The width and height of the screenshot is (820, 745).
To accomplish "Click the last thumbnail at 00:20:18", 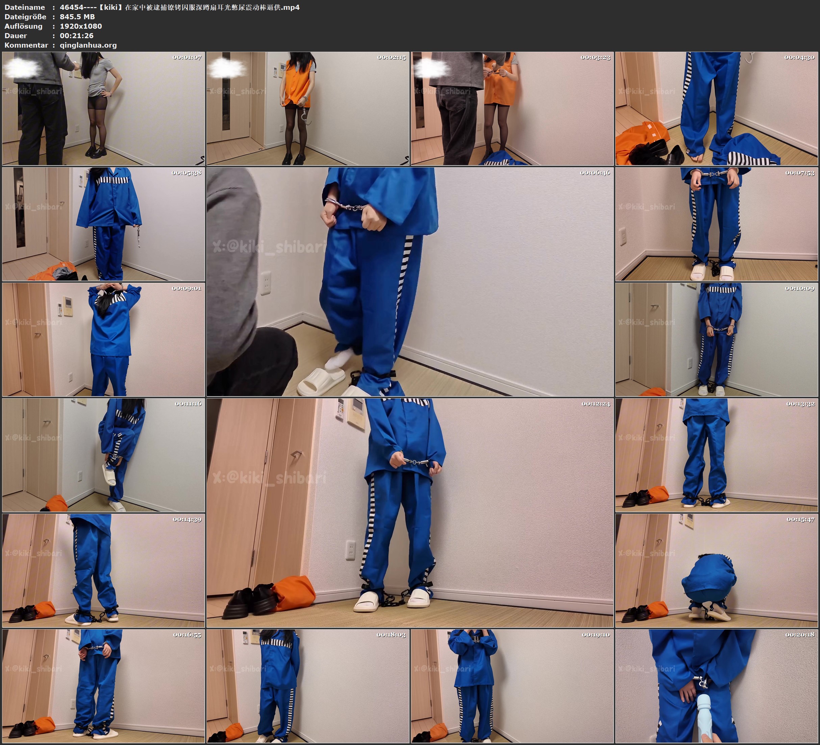I will coord(717,686).
